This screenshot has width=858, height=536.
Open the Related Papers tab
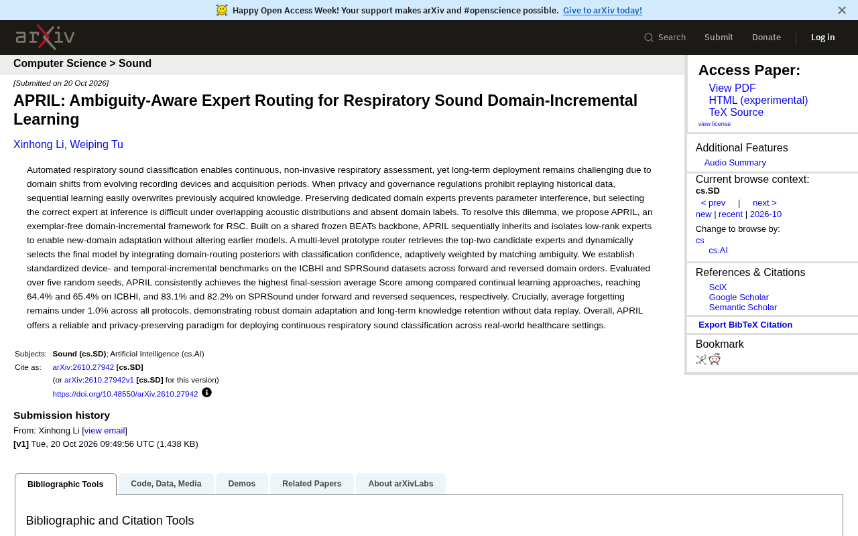pyautogui.click(x=312, y=484)
